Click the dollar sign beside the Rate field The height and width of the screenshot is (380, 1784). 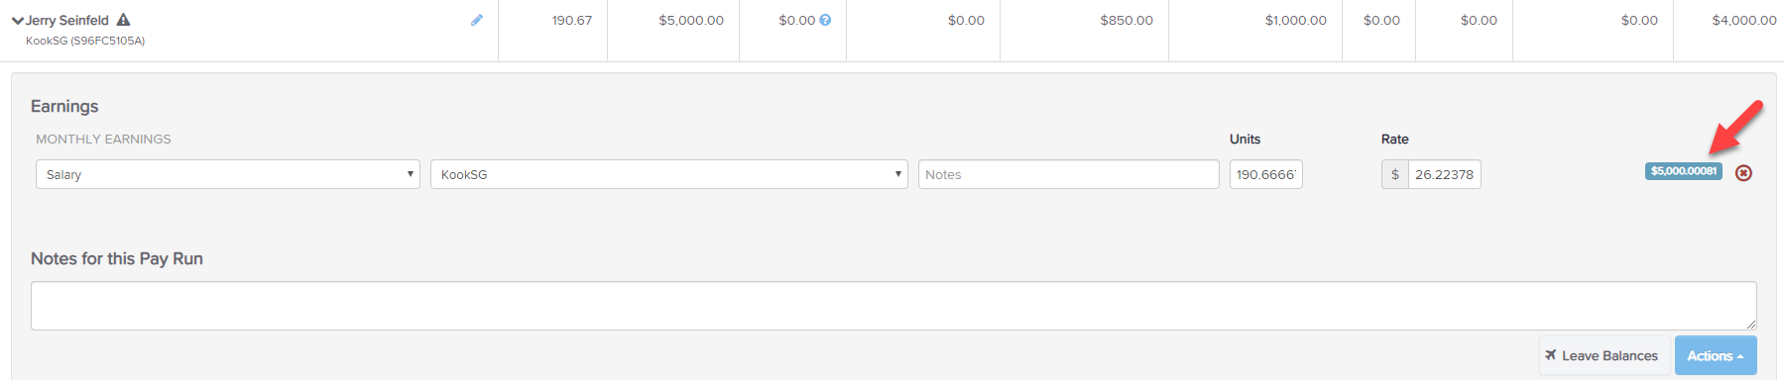point(1395,174)
